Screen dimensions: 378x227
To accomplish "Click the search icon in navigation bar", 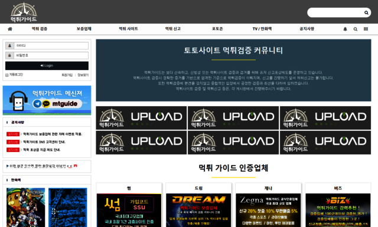I will [x=356, y=29].
